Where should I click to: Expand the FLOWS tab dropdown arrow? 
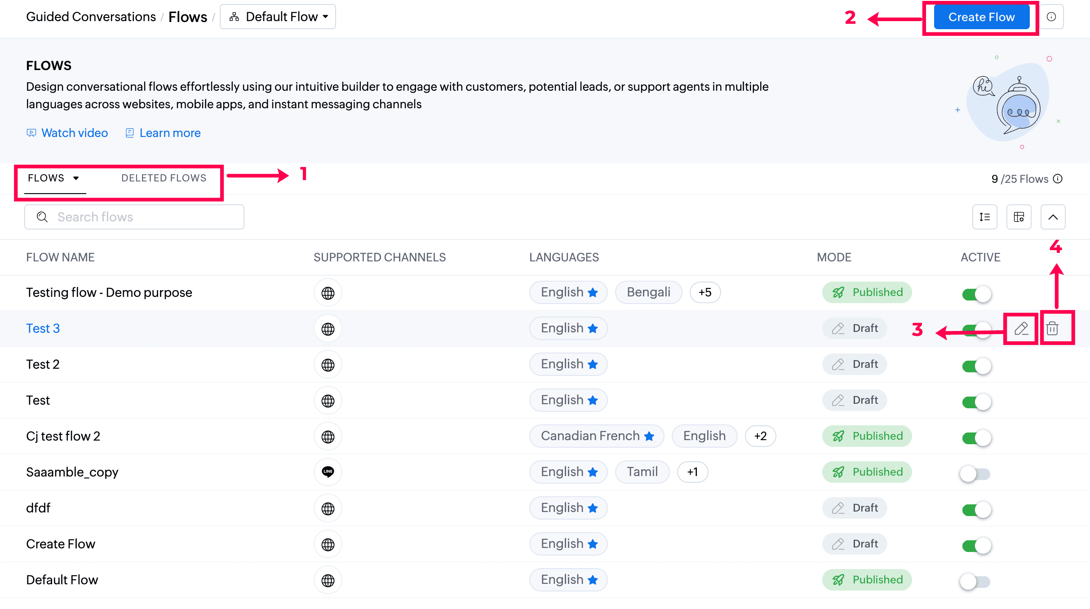tap(76, 178)
